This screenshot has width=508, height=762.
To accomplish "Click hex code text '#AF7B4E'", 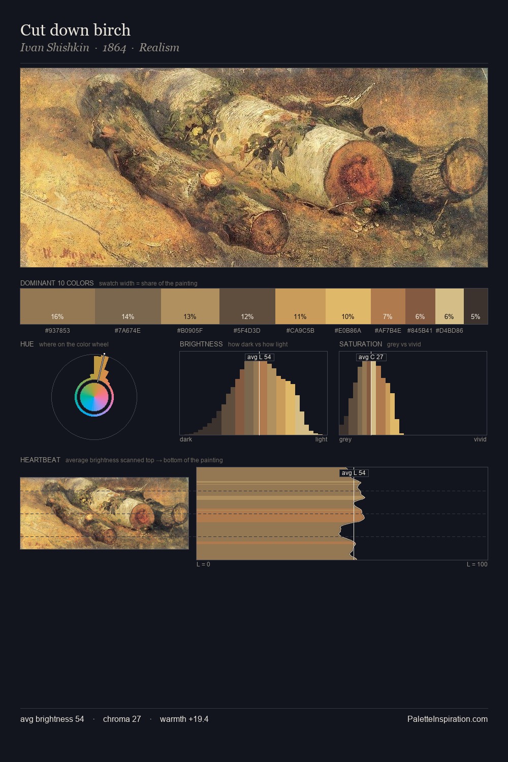I will coord(388,331).
